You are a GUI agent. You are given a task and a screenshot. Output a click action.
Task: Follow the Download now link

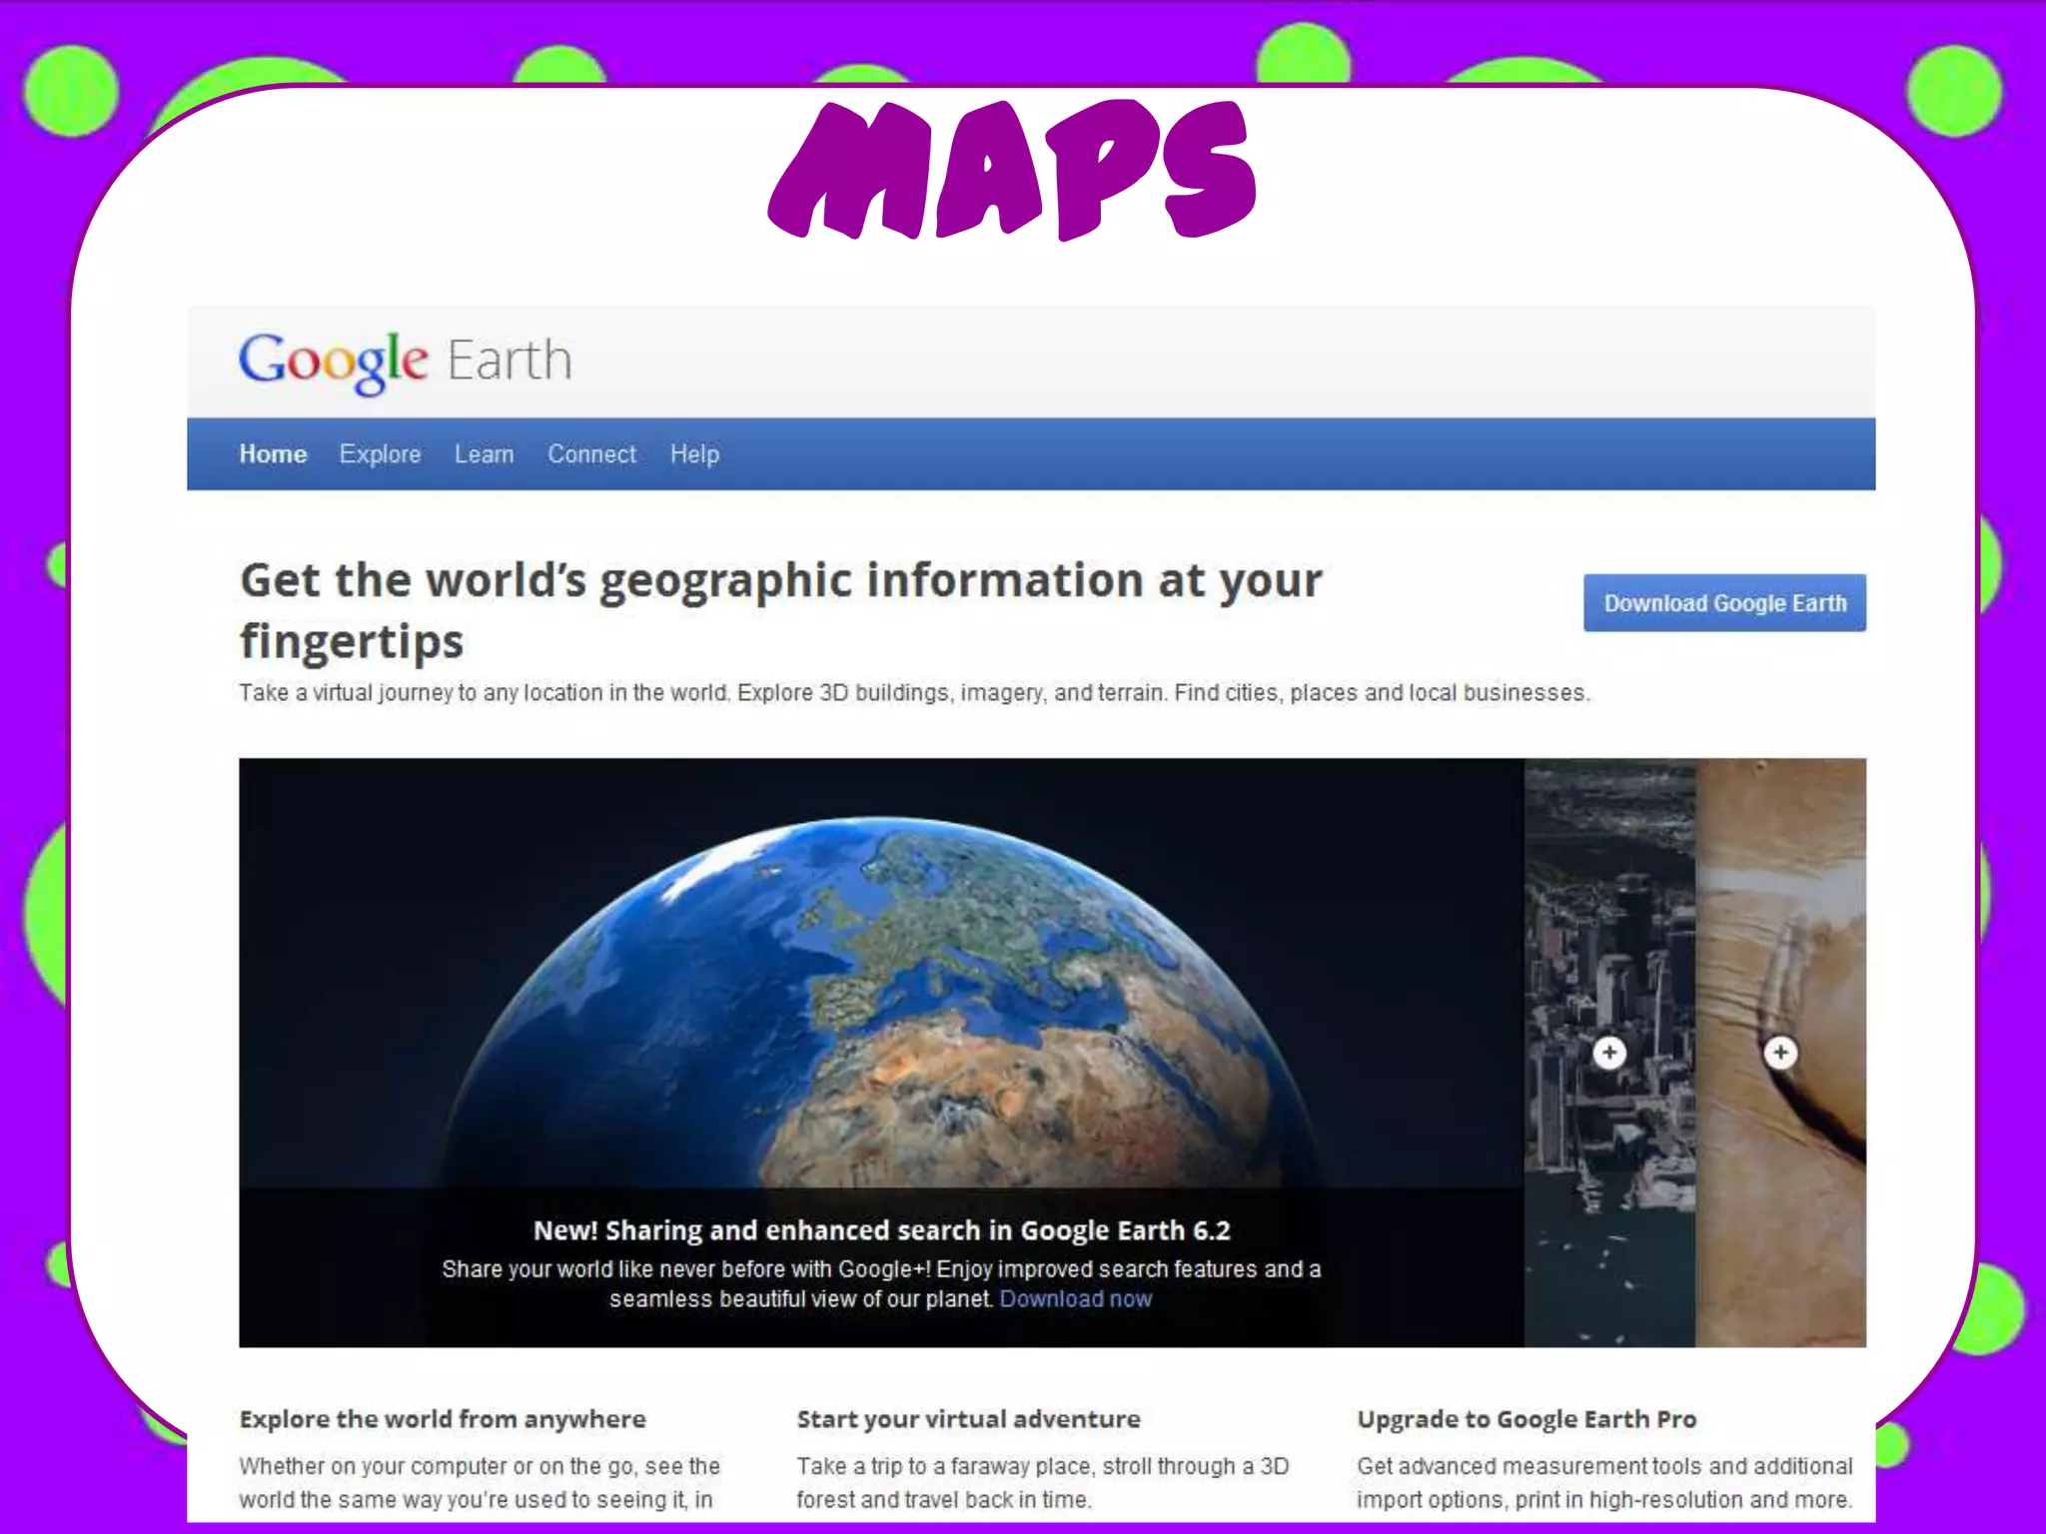click(x=1075, y=1299)
